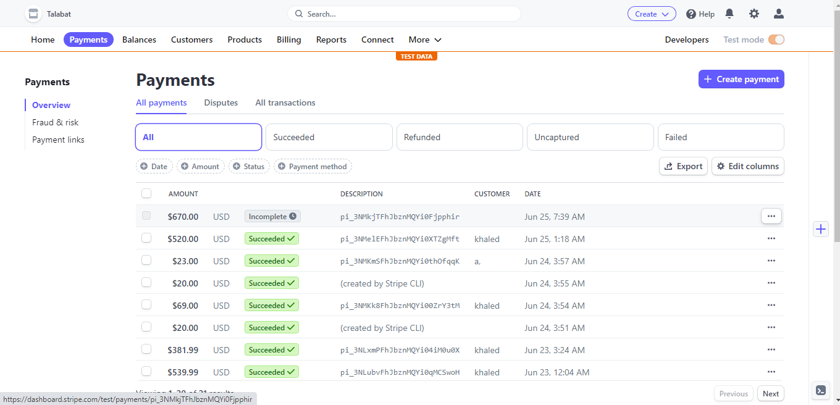840x405 pixels.
Task: Open the terminal icon in the corner
Action: point(821,390)
